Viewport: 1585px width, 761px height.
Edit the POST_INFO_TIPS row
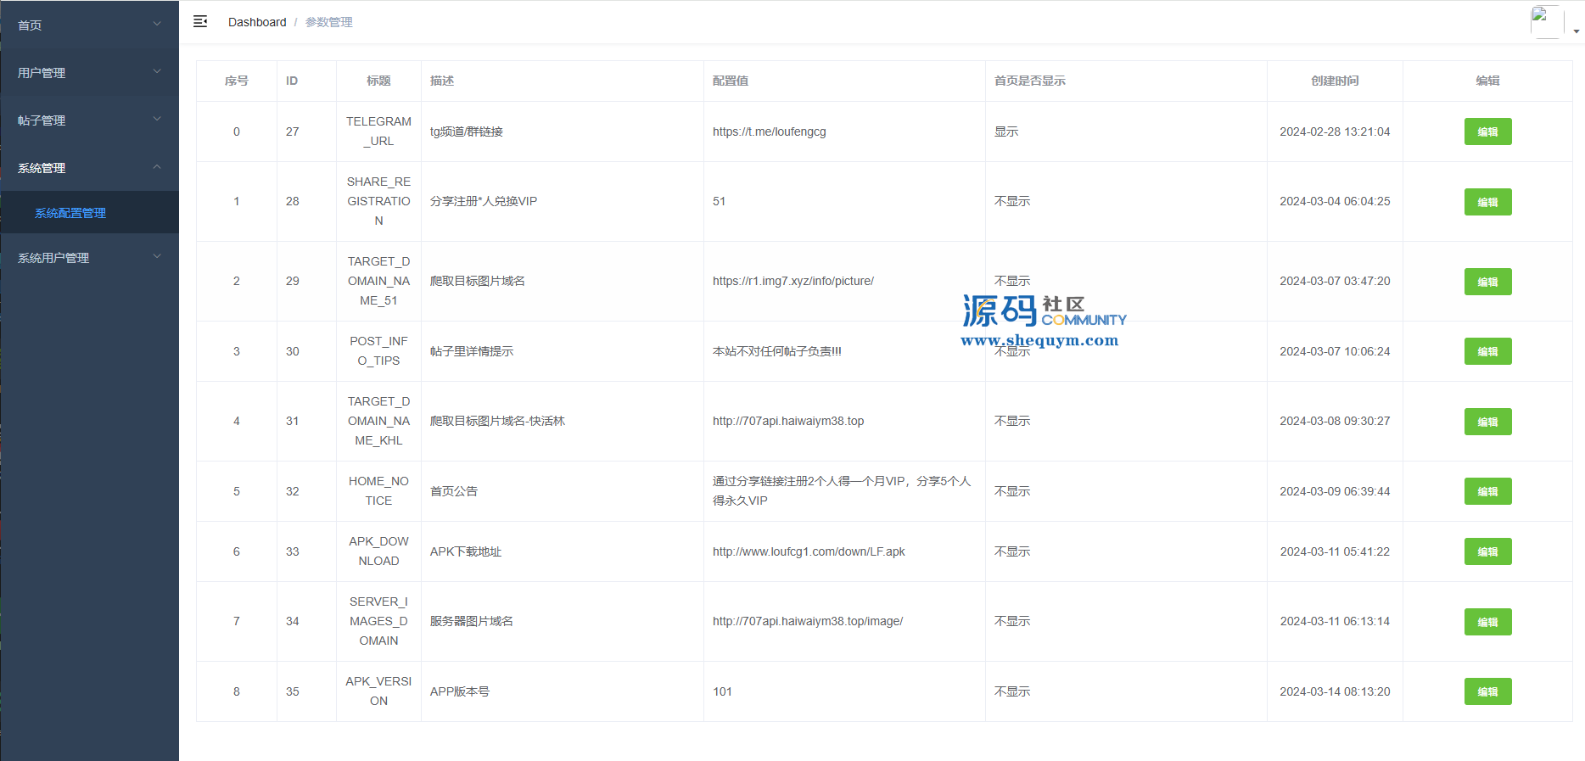point(1487,351)
